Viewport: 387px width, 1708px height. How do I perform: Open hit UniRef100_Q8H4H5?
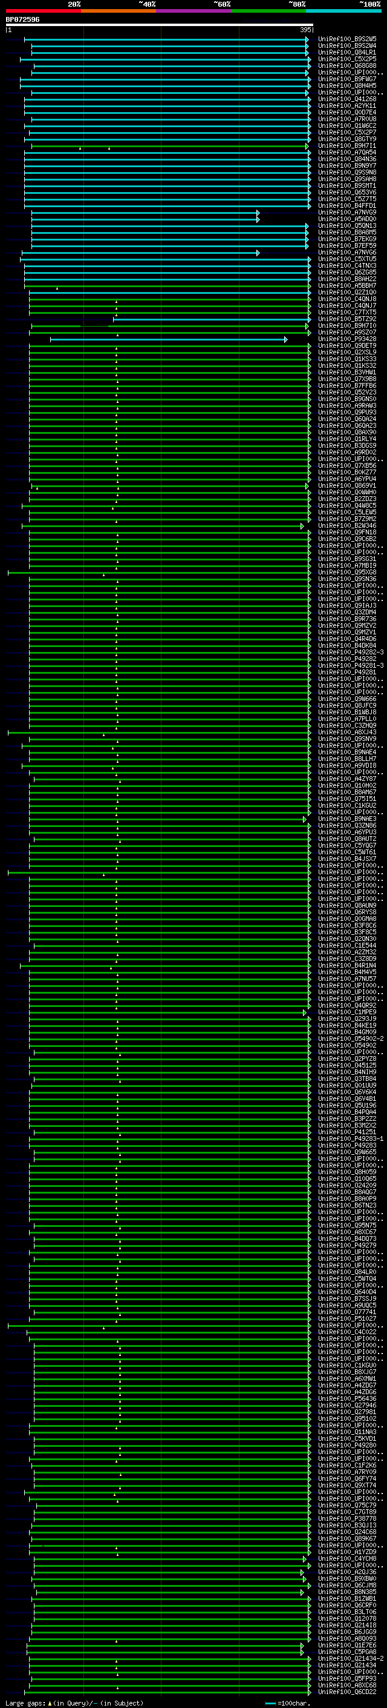[347, 85]
